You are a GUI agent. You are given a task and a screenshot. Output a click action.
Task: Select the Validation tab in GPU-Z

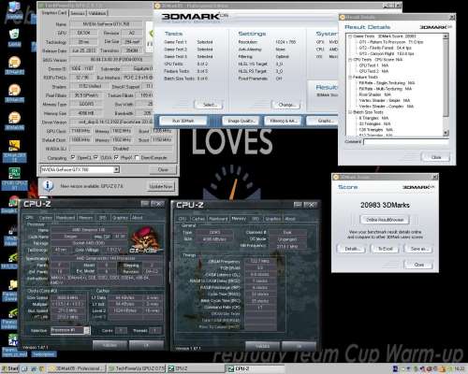[97, 13]
